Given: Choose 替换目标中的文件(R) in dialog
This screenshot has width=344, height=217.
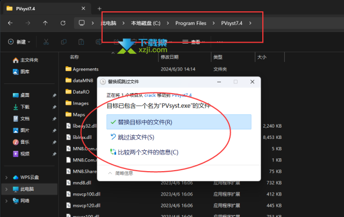Looking at the screenshot, I should click(x=179, y=122).
